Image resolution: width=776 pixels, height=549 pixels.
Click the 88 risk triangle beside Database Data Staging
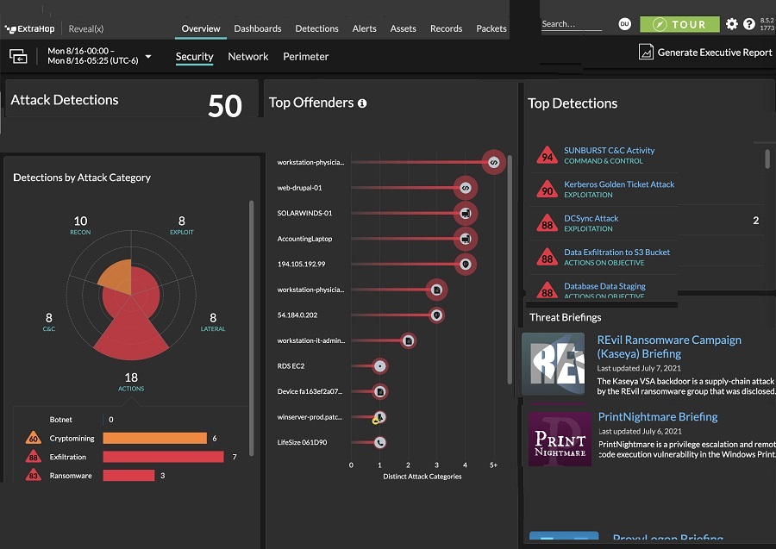pos(547,290)
